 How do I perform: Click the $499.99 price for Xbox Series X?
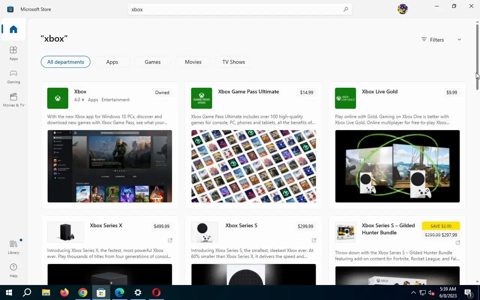click(162, 226)
